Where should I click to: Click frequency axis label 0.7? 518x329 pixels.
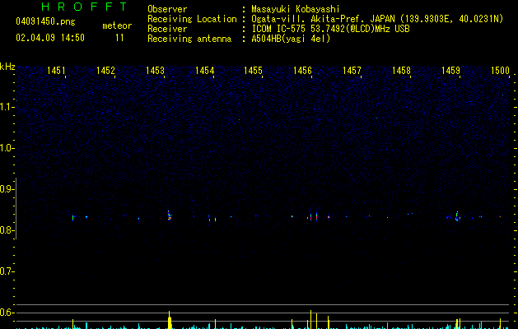[x=7, y=271]
